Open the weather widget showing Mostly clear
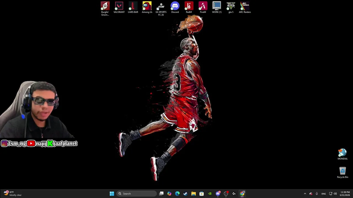The image size is (353, 198). coord(12,194)
